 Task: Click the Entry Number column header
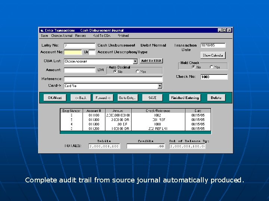coord(71,111)
